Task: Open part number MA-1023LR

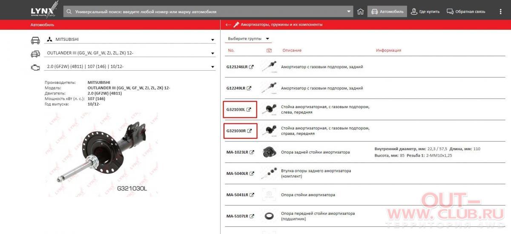Action: click(240, 152)
